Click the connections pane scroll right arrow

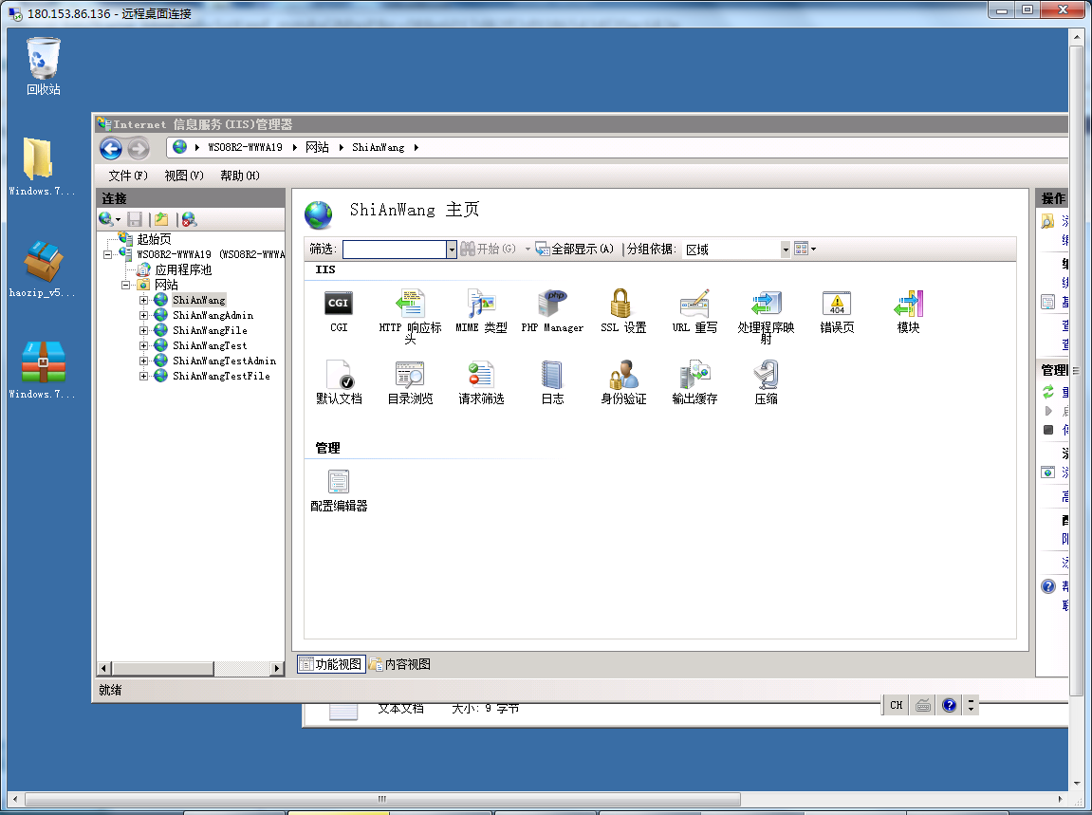tap(276, 669)
